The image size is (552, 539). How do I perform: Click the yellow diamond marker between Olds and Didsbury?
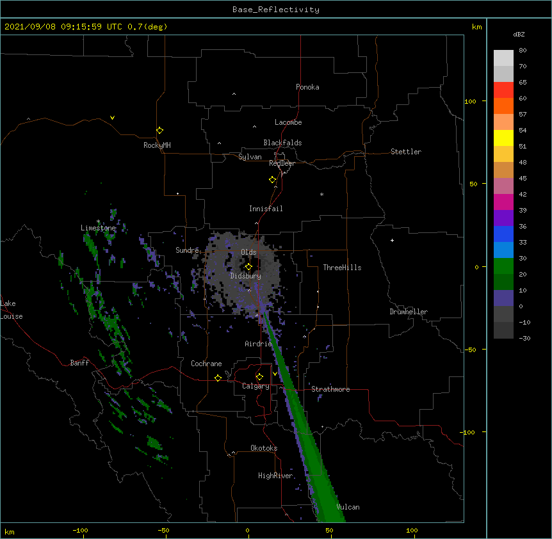[x=248, y=267]
